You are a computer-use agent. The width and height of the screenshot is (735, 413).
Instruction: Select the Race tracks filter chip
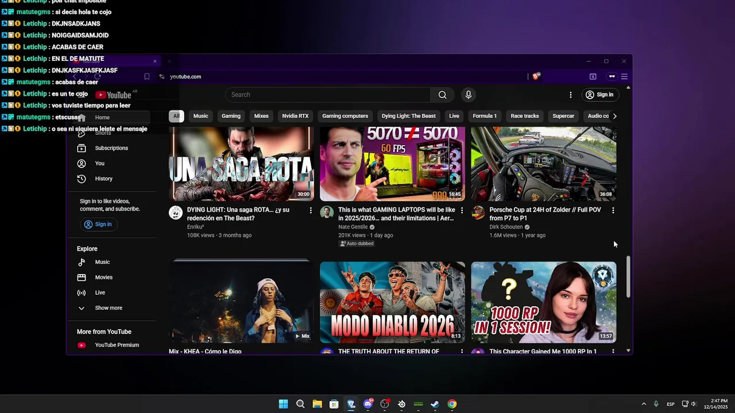[525, 116]
